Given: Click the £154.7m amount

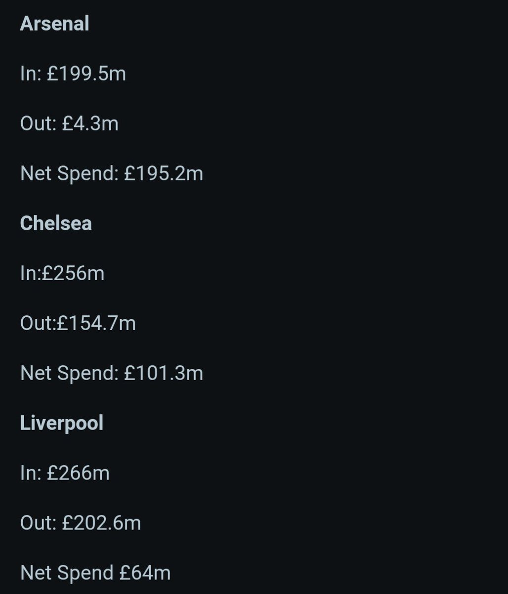Looking at the screenshot, I should [x=97, y=323].
